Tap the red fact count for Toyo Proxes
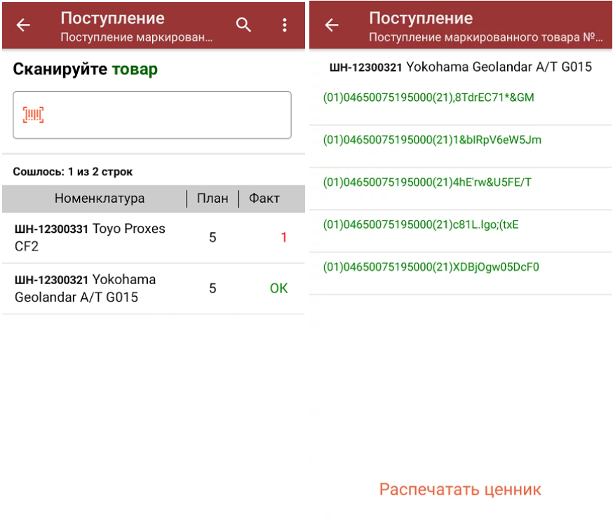The image size is (613, 529). (283, 238)
